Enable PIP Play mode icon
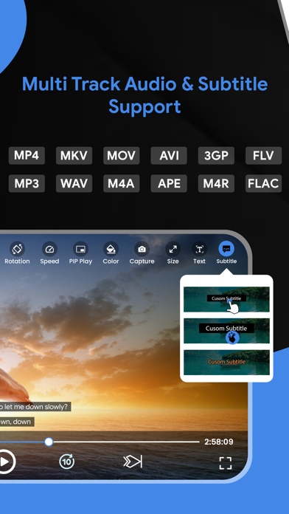This screenshot has height=514, width=289. click(80, 250)
